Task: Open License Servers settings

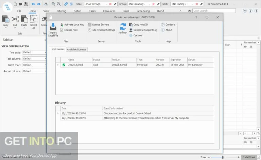Action: click(99, 25)
